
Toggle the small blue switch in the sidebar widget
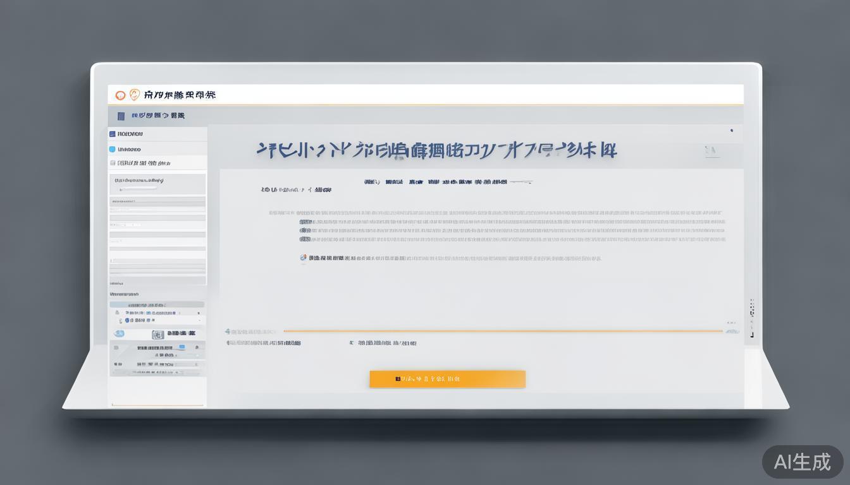(x=183, y=347)
